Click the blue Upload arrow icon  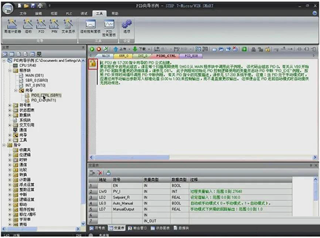click(x=116, y=49)
